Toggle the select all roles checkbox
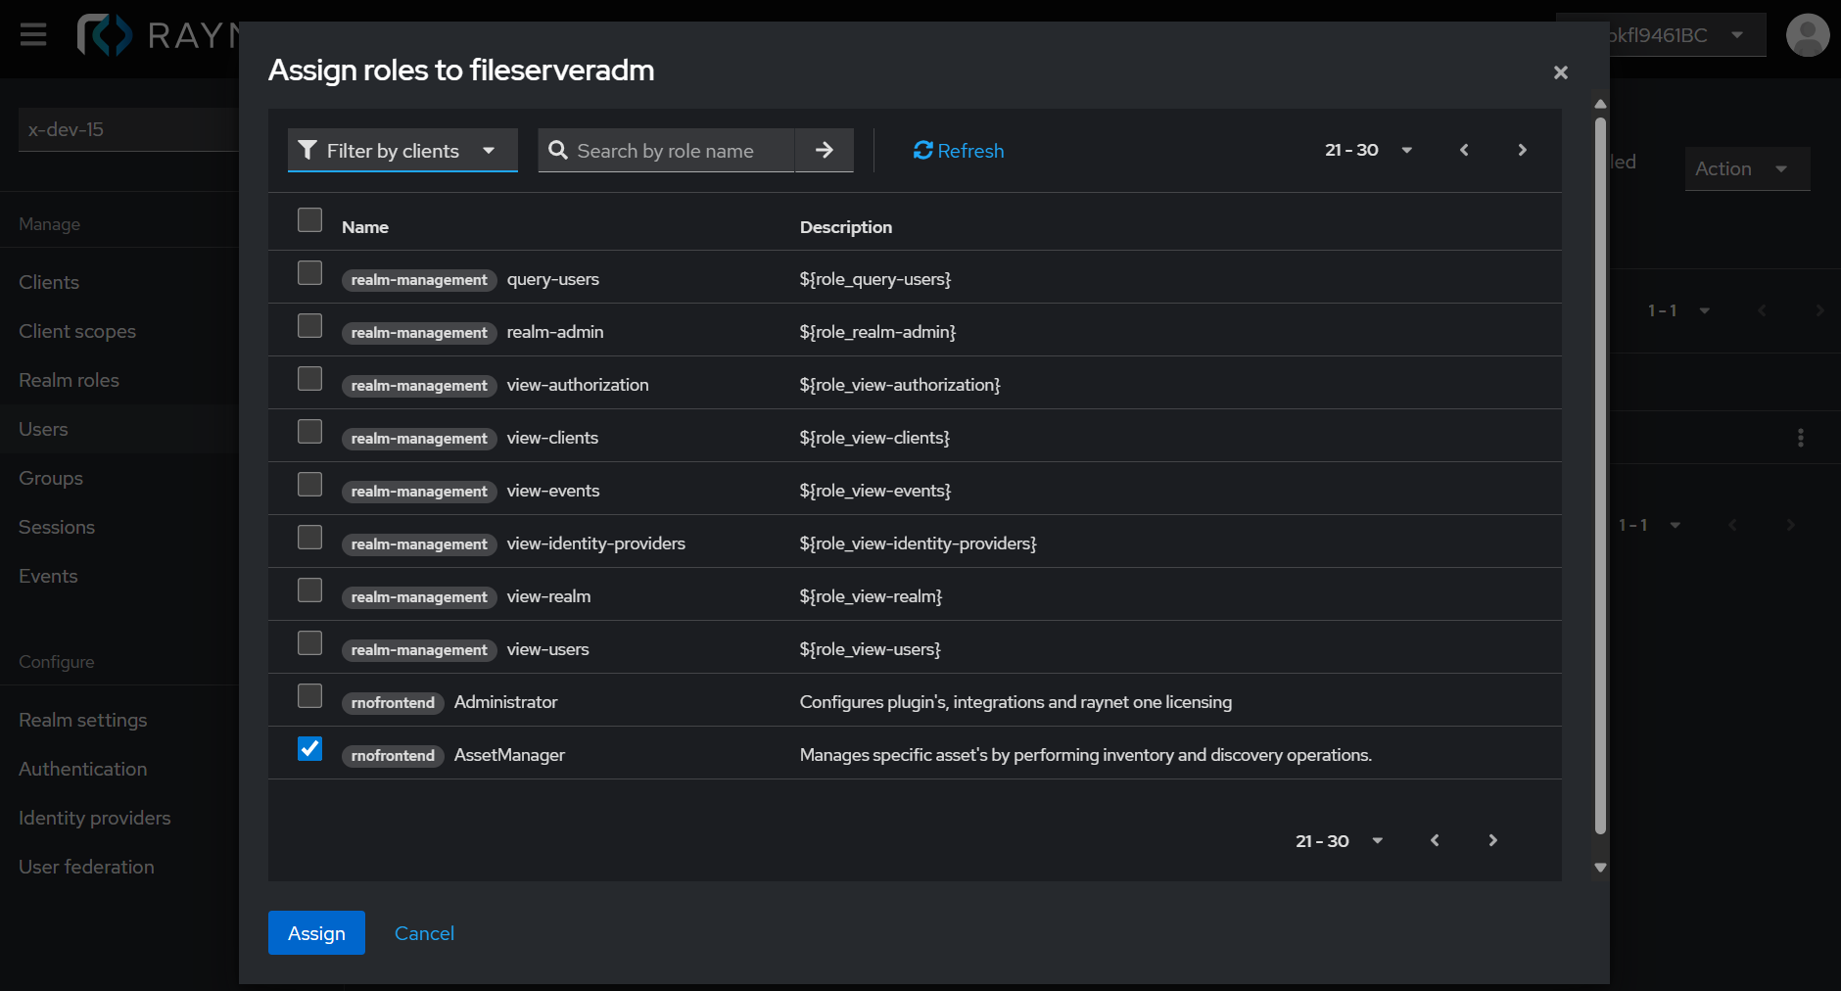1841x991 pixels. 309,220
